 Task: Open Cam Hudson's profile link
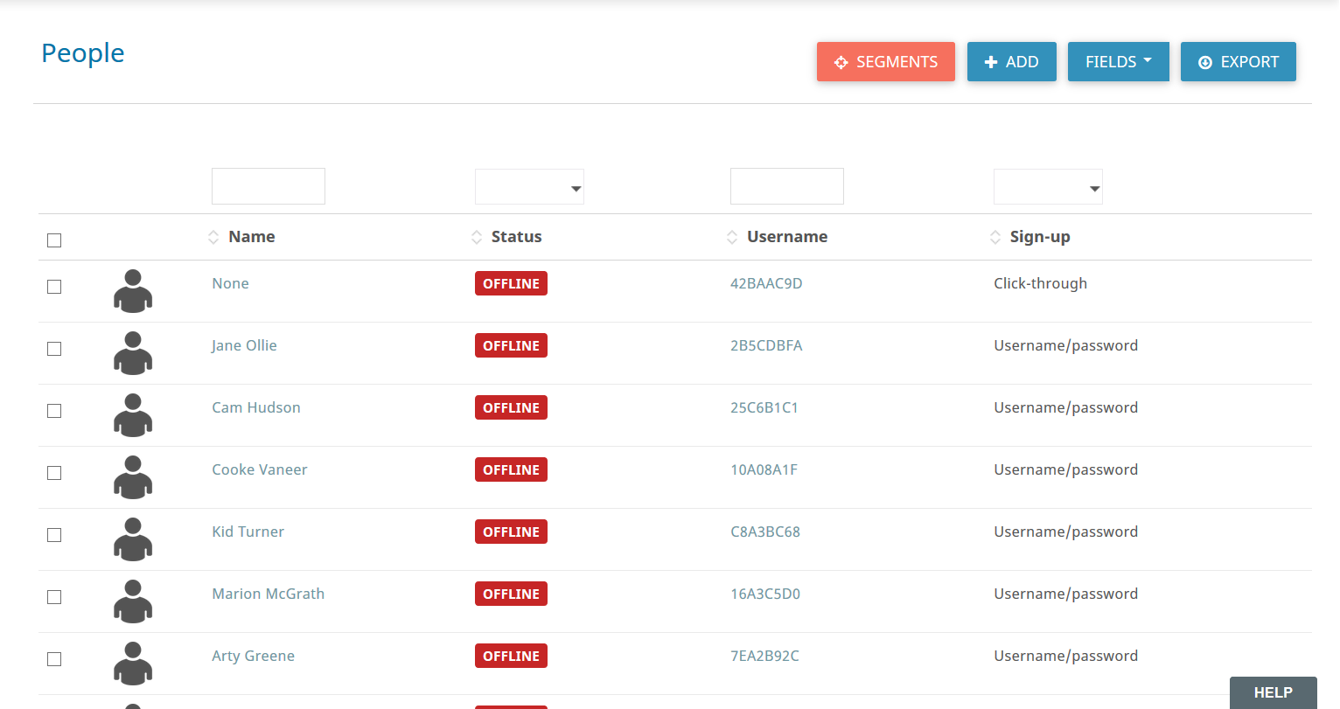(x=256, y=407)
